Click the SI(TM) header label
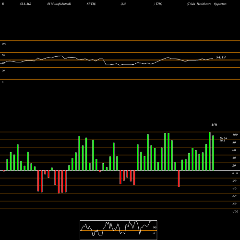The width and height of the screenshot is (240, 240). 91,4
